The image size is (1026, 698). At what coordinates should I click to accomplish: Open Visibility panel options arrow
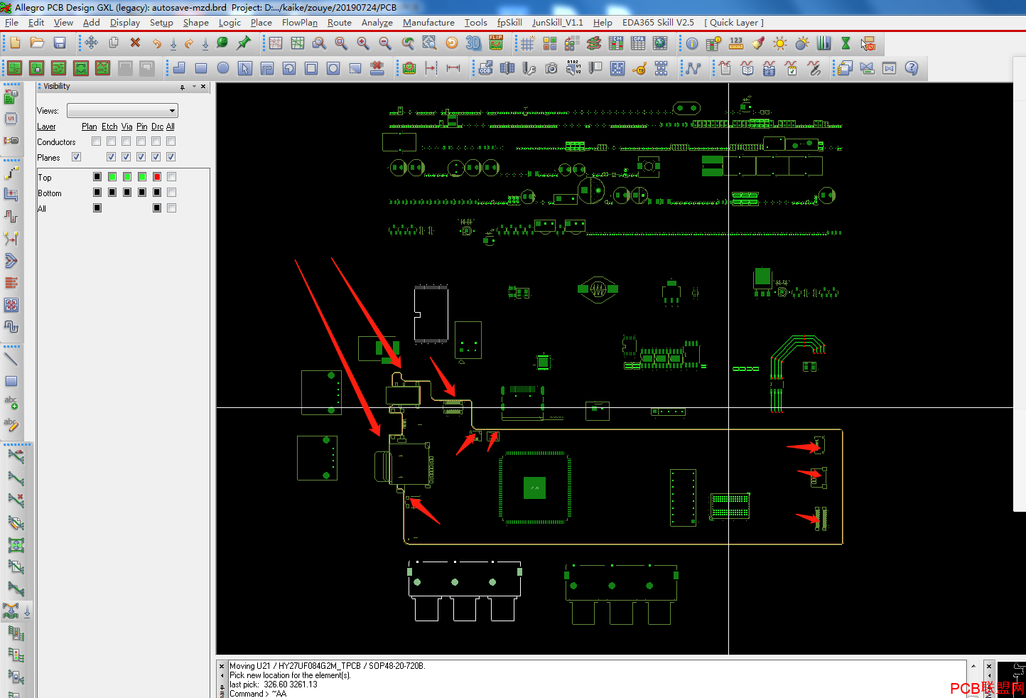point(194,87)
